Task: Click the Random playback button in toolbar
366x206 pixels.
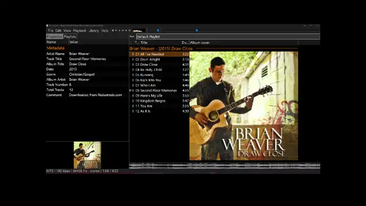Action: pyautogui.click(x=129, y=30)
